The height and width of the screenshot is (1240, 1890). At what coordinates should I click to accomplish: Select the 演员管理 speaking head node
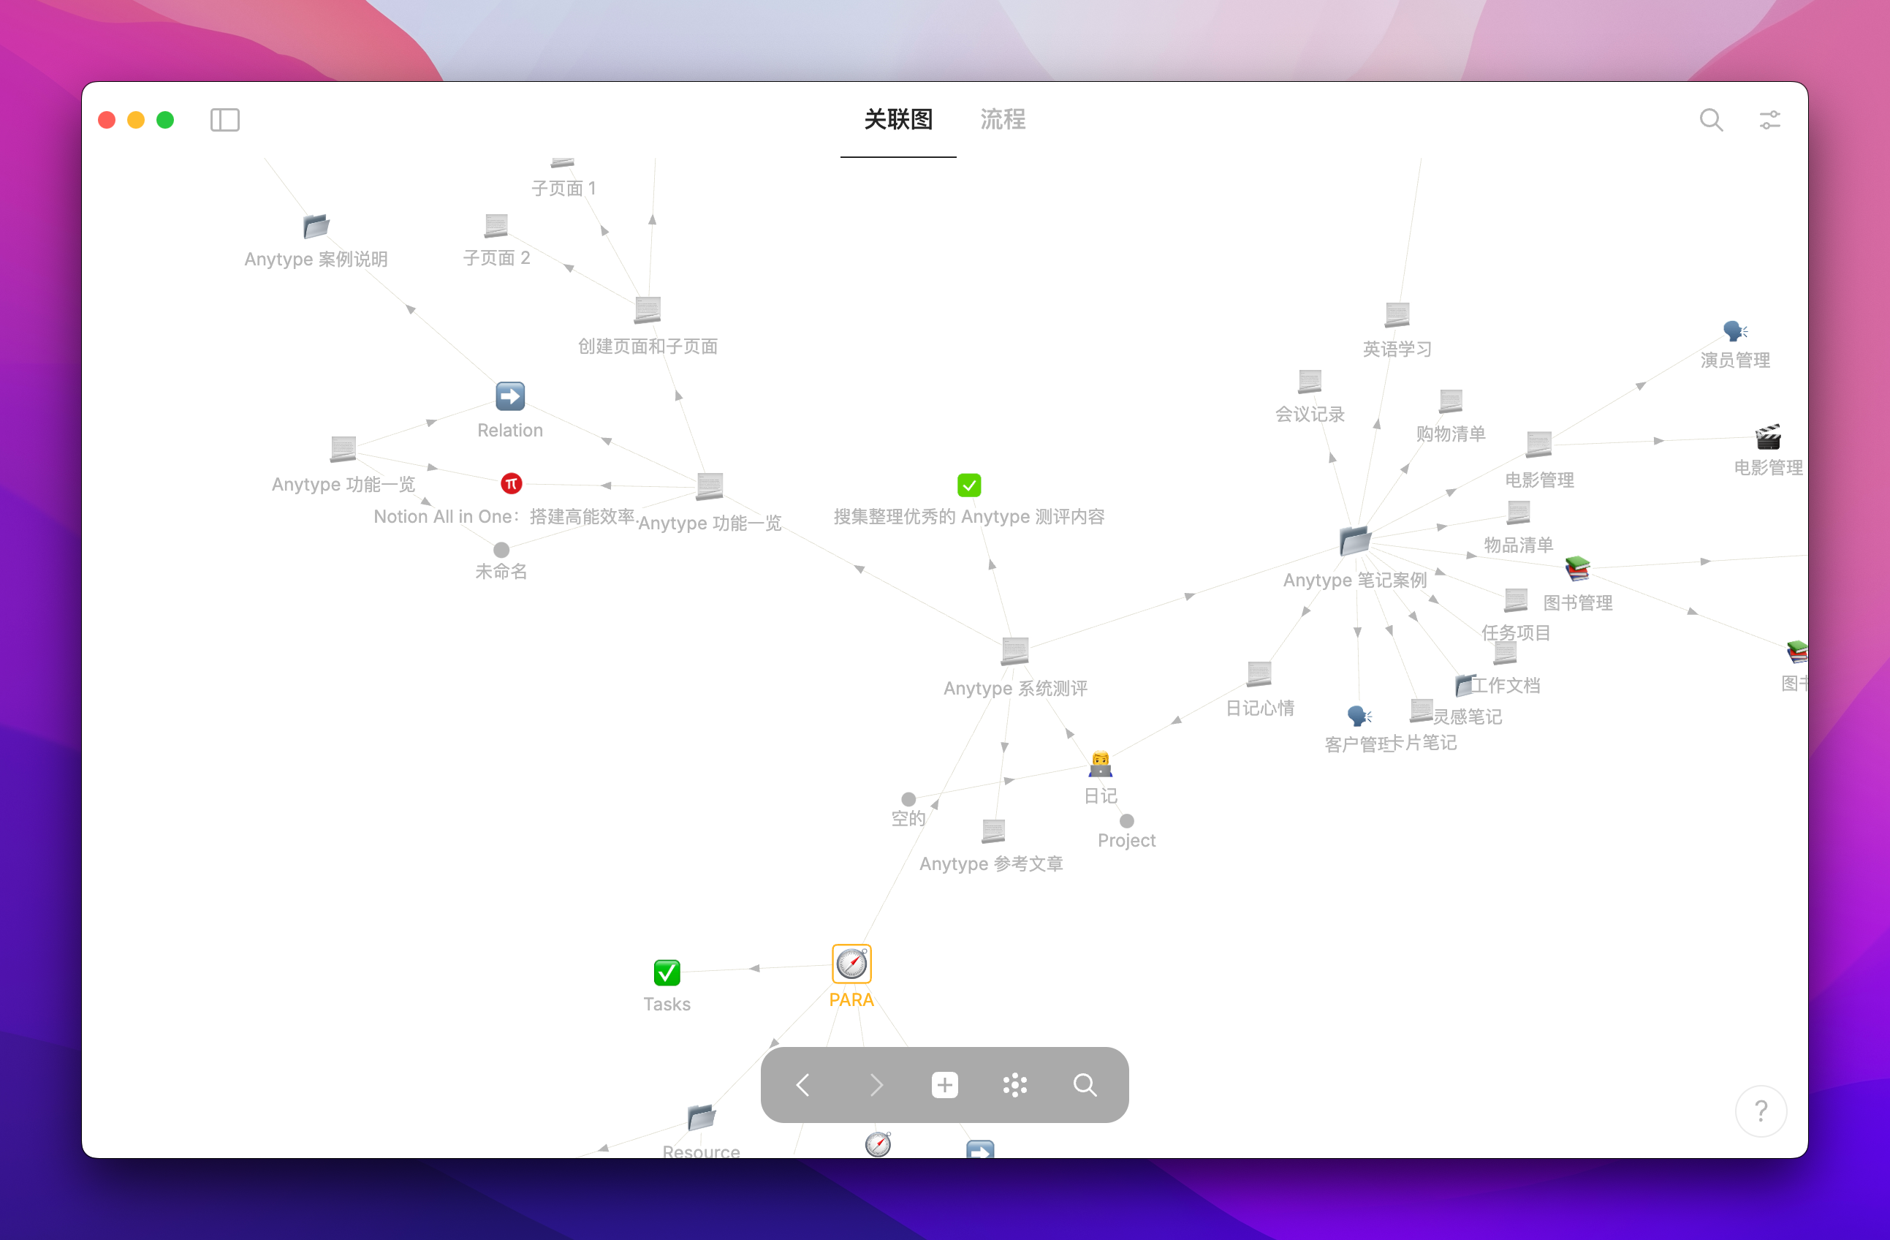(1735, 330)
